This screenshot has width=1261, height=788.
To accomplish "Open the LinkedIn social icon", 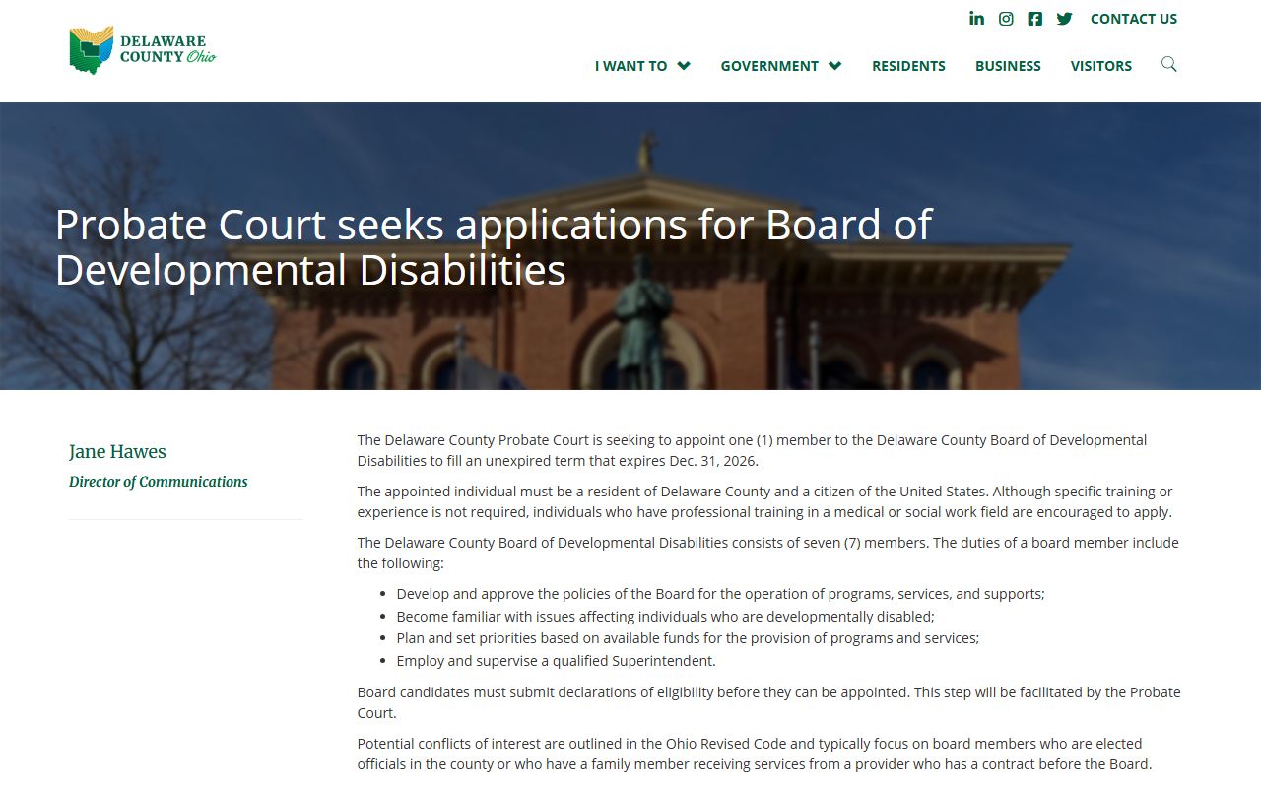I will click(976, 19).
